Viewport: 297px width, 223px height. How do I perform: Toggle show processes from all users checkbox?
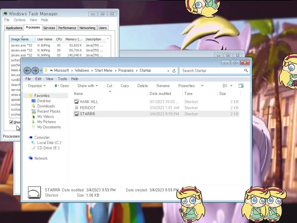tap(11, 122)
